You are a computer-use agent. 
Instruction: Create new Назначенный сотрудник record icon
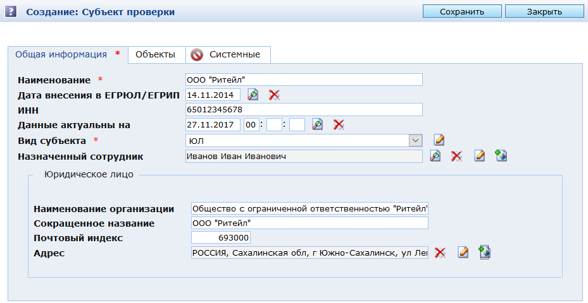coord(501,156)
